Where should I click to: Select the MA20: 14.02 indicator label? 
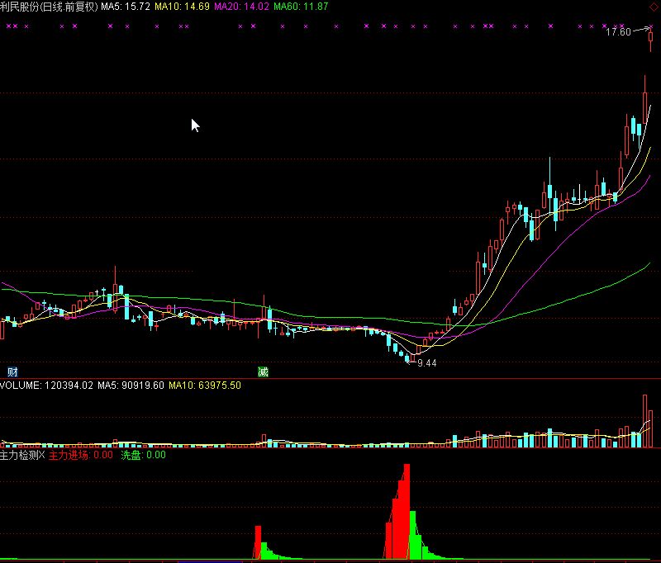point(241,7)
